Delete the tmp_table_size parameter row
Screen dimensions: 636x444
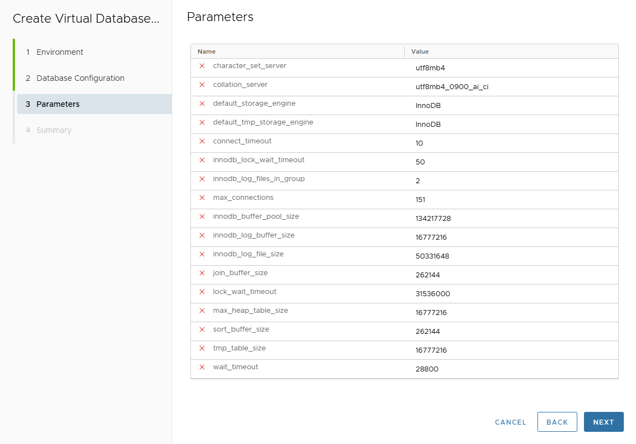pyautogui.click(x=201, y=348)
